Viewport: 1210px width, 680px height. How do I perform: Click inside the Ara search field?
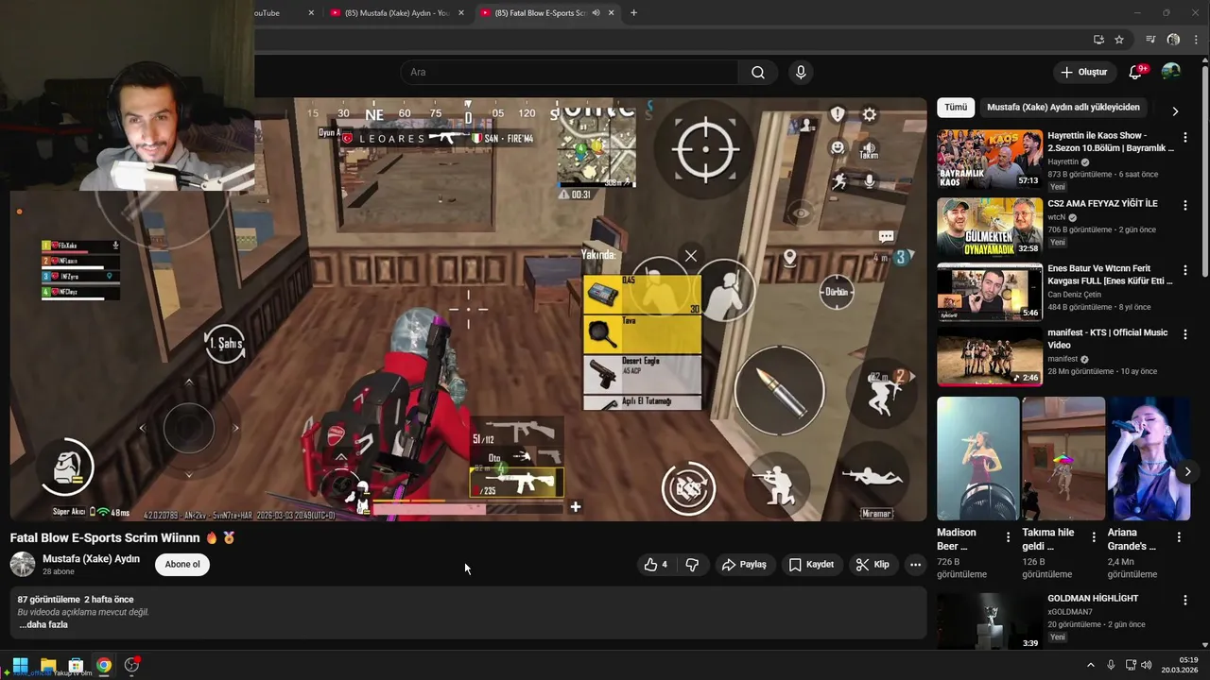(570, 73)
